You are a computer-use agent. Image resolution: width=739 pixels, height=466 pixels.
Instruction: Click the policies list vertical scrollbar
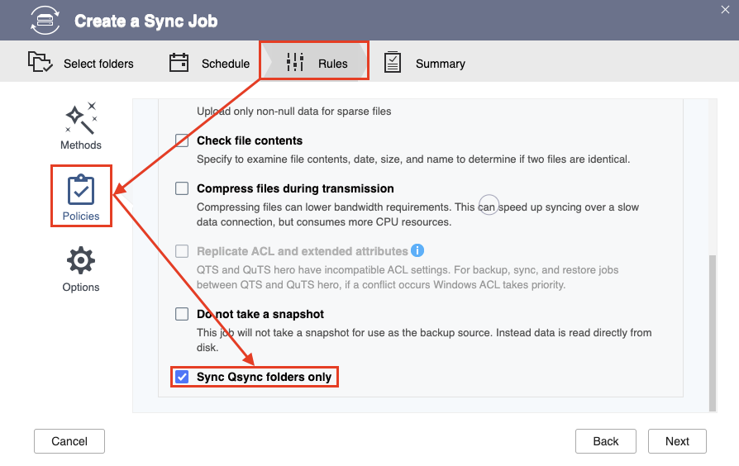[x=713, y=333]
